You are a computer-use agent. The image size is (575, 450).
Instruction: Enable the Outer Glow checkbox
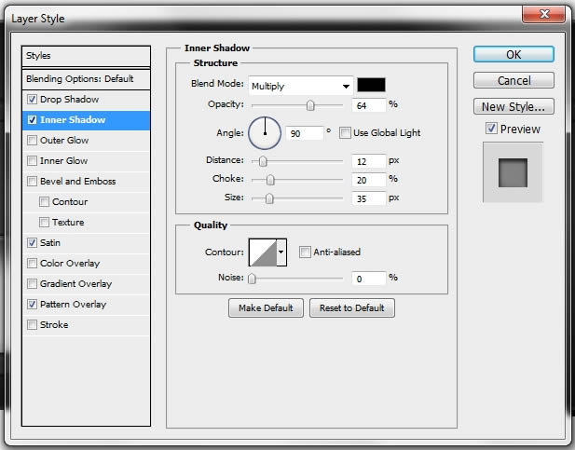point(33,141)
